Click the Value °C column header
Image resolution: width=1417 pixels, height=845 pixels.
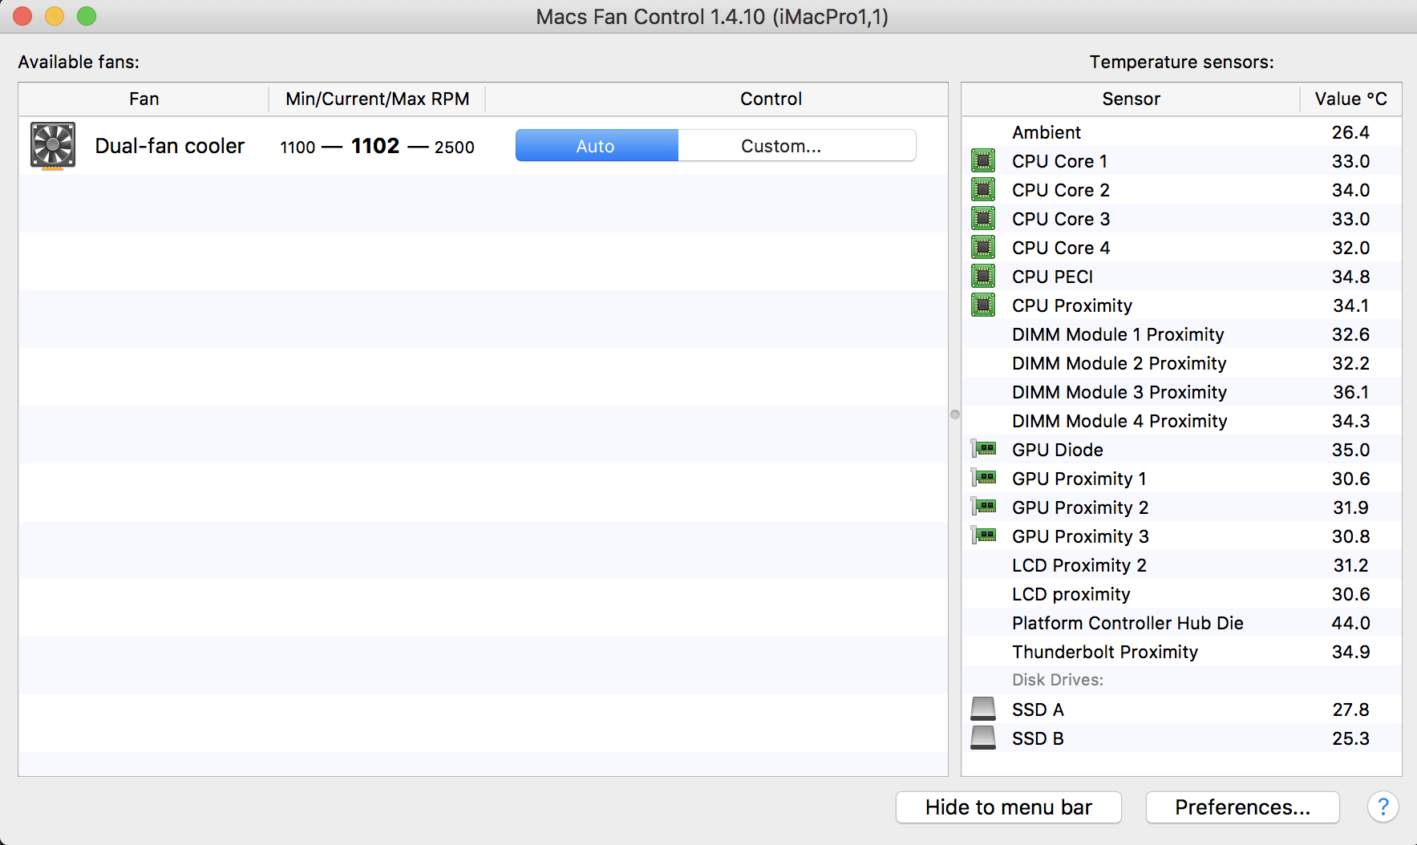coord(1350,99)
